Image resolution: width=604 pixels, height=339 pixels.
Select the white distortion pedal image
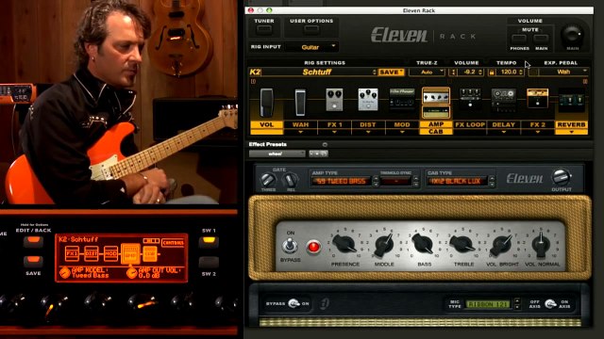point(368,100)
